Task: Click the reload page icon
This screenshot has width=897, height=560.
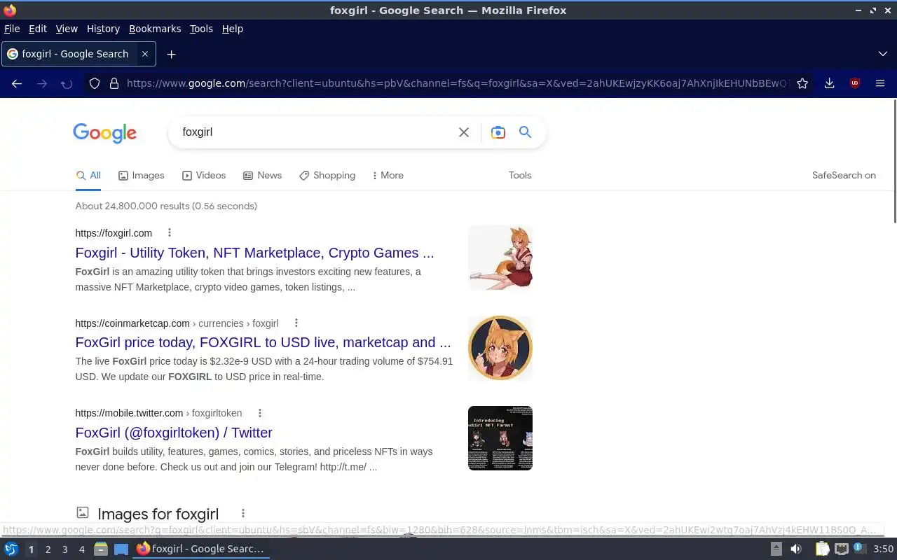Action: (x=67, y=83)
